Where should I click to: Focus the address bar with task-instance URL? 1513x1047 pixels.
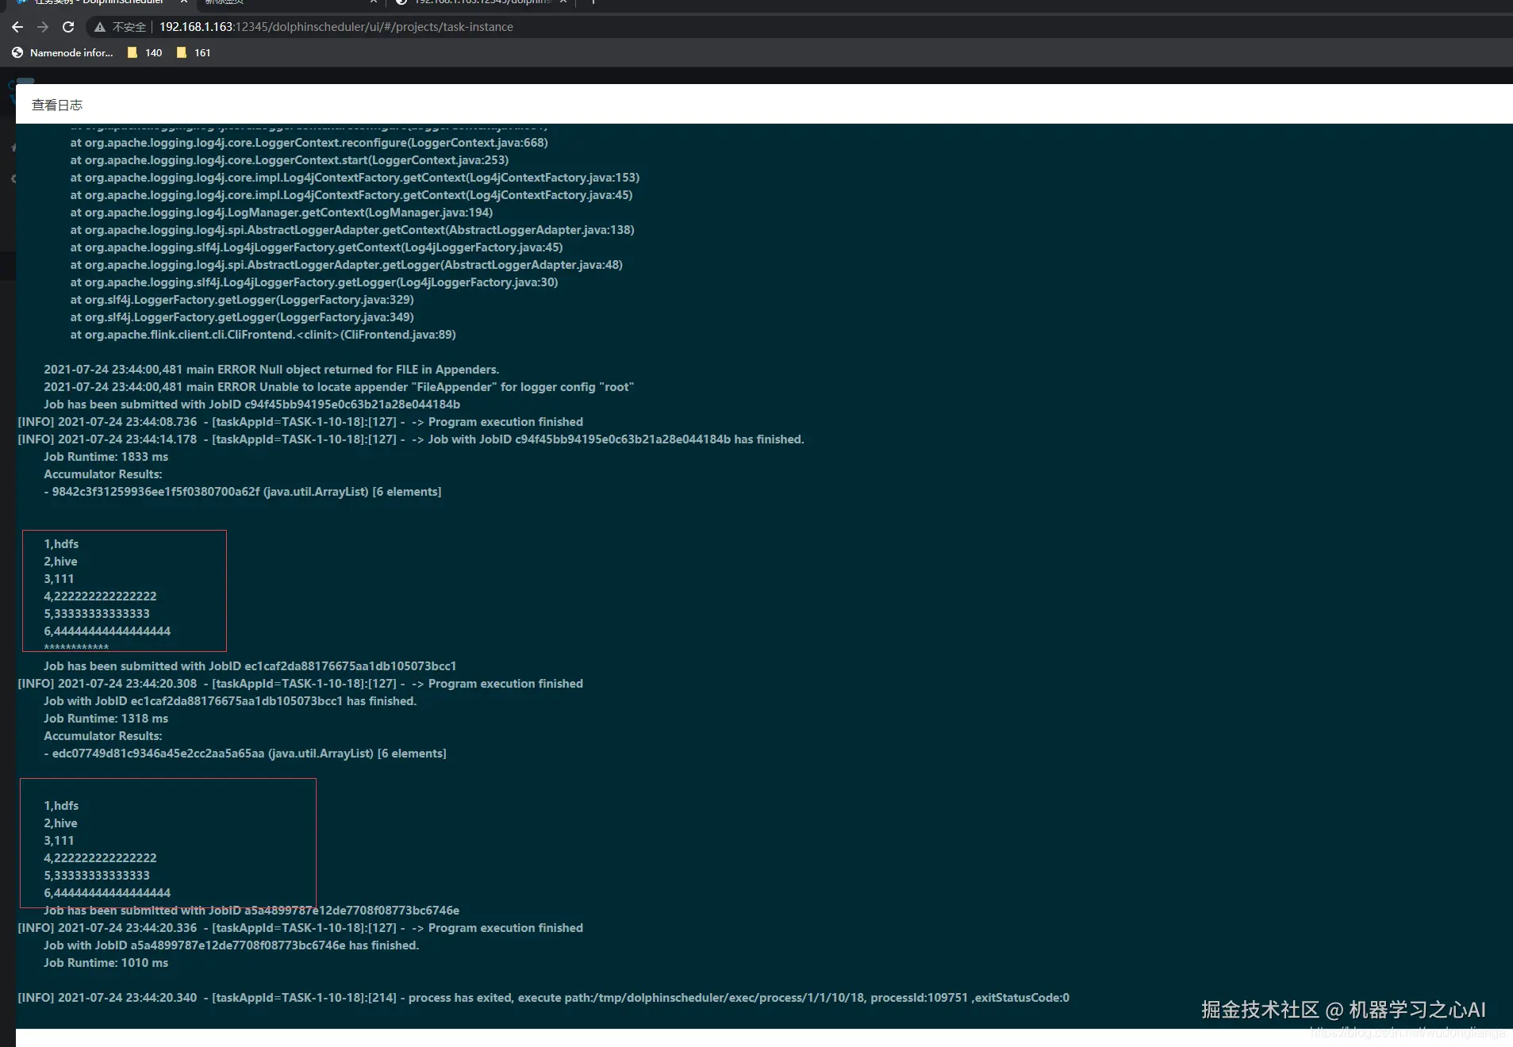pyautogui.click(x=336, y=27)
